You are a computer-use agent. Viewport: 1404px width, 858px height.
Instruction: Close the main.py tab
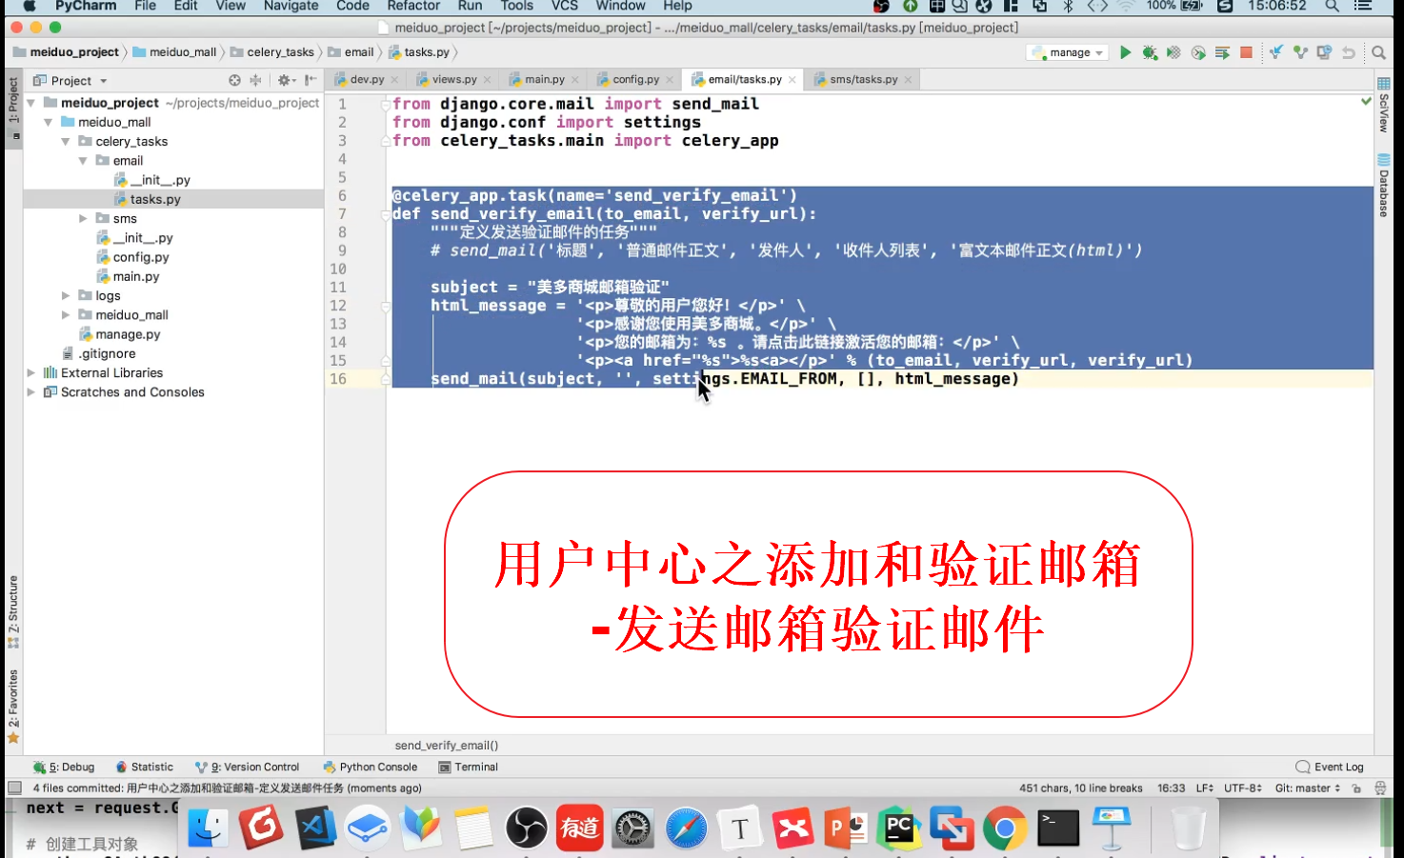[575, 80]
